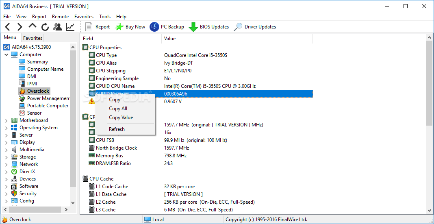Expand the Network tree node
The height and width of the screenshot is (224, 434).
[x=7, y=165]
